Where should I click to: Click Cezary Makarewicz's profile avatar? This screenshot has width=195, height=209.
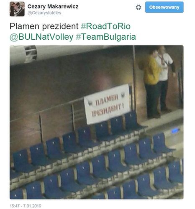click(x=17, y=9)
